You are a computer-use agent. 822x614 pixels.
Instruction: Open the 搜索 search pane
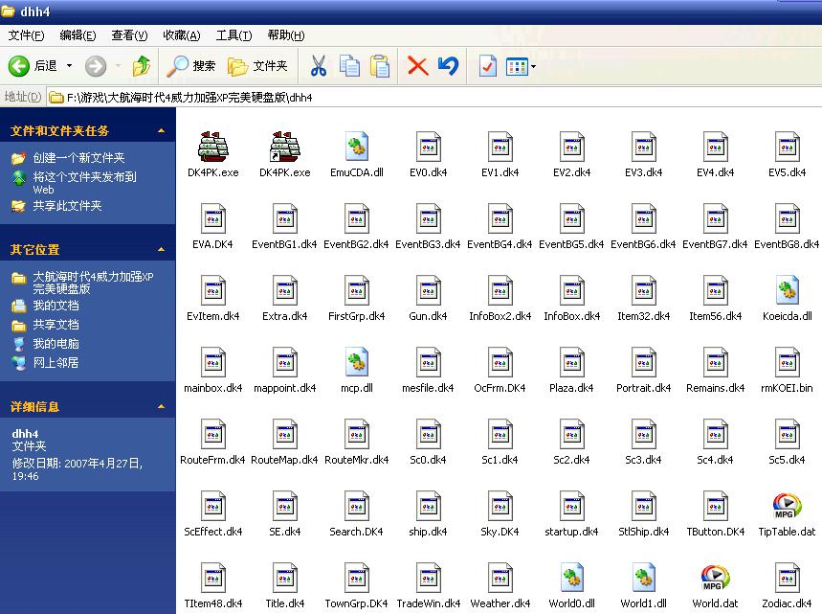(x=191, y=66)
